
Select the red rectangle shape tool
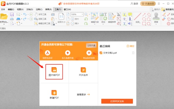144,24
